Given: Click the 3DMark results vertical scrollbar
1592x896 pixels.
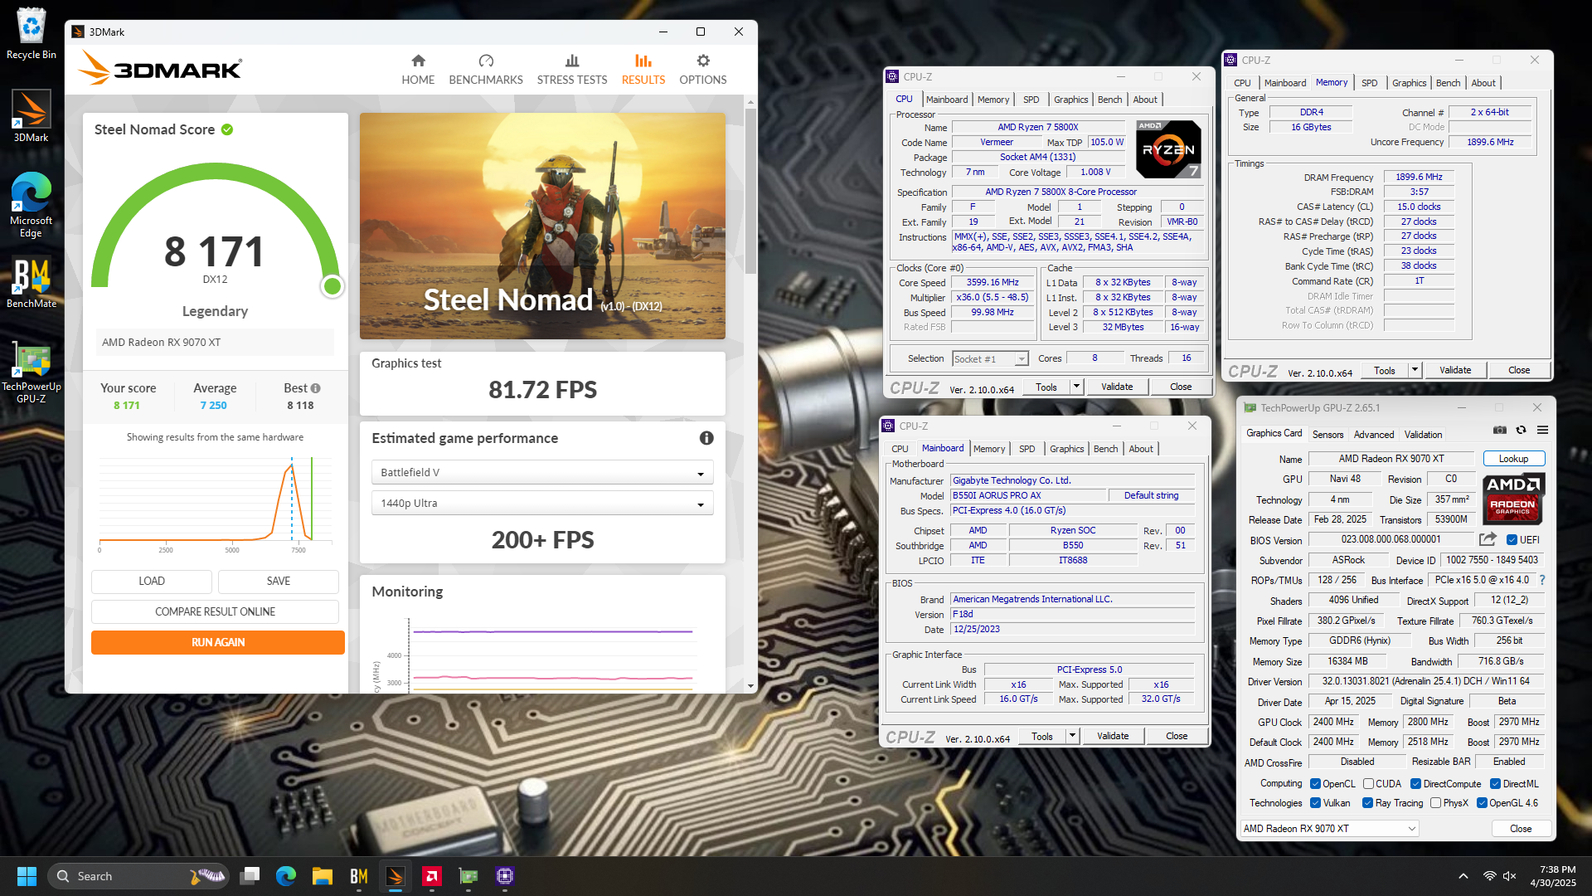Looking at the screenshot, I should pos(750,191).
